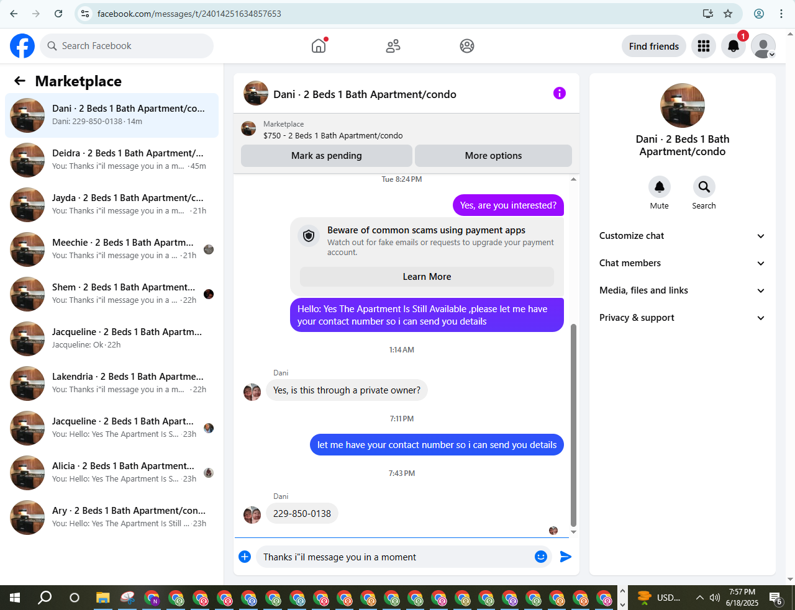Open the $750 apartment listing link
This screenshot has height=610, width=795.
pyautogui.click(x=333, y=135)
